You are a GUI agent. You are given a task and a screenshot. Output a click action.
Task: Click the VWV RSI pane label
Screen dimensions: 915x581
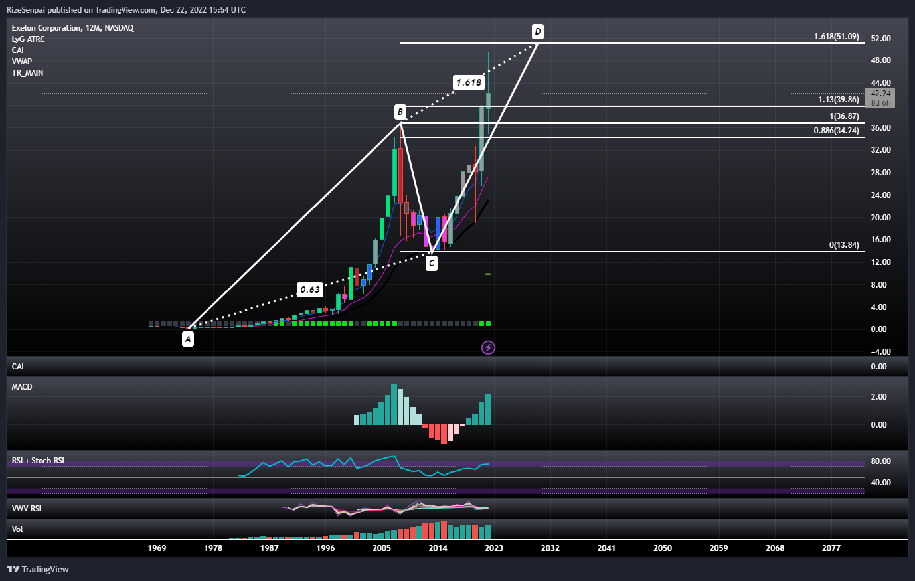(x=27, y=509)
